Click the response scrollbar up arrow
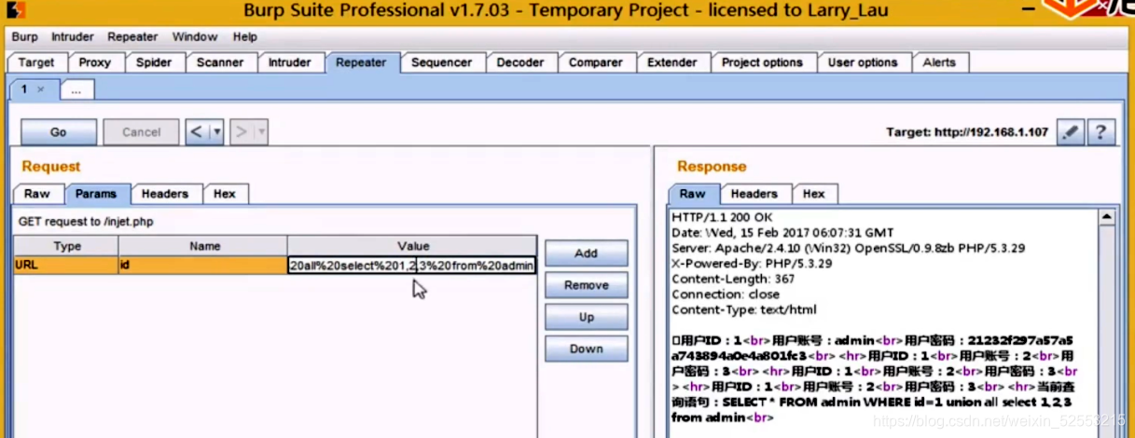Screen dimensions: 1135x438 tap(1107, 218)
